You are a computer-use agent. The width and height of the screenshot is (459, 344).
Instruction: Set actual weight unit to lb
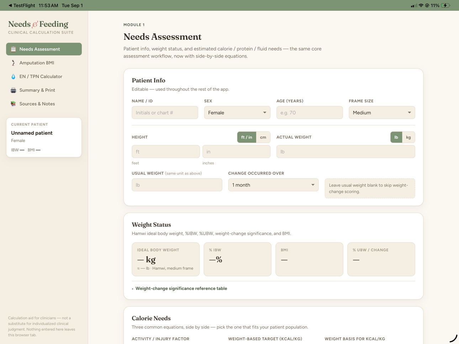(396, 137)
